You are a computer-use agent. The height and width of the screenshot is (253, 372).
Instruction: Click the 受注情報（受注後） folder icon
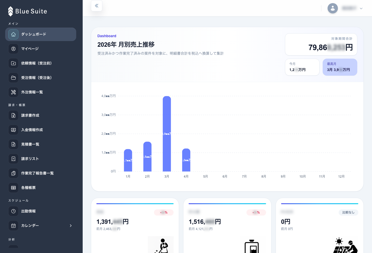coord(13,77)
